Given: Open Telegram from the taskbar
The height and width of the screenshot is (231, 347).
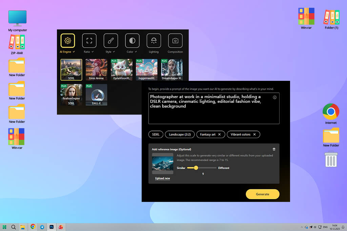Looking at the screenshot, I should click(x=42, y=227).
